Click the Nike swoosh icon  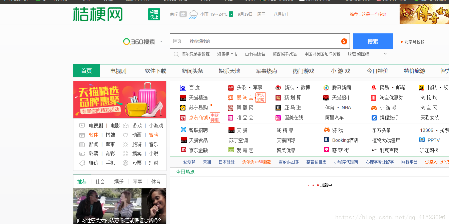click(374, 150)
